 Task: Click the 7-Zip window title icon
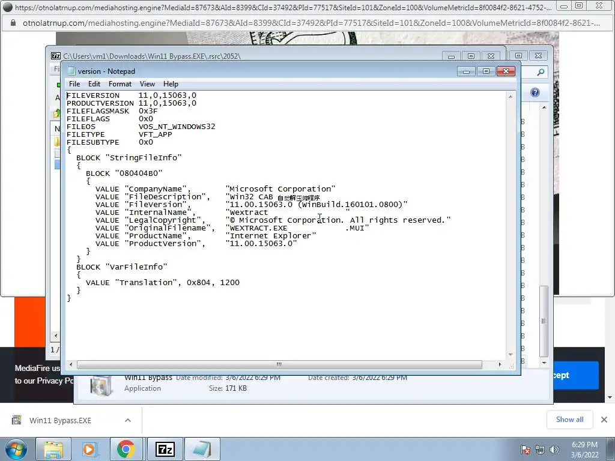pyautogui.click(x=56, y=56)
